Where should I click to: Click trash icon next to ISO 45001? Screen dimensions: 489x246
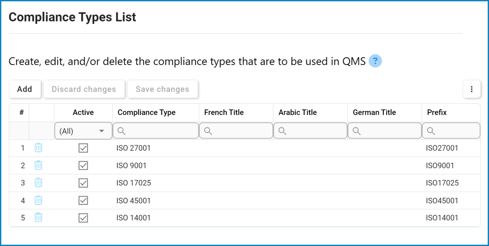tap(38, 200)
